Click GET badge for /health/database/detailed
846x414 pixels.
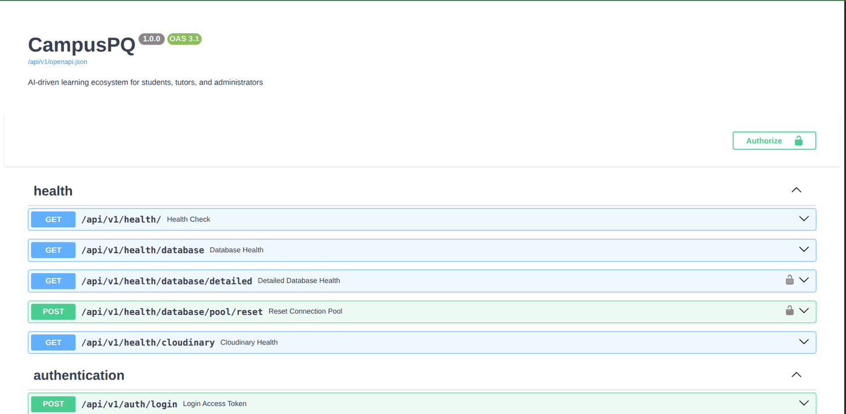pos(53,281)
